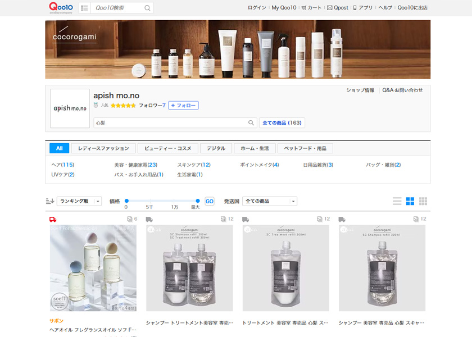
Task: Open the シャンプー トリートメント美容室 product title
Action: pyautogui.click(x=190, y=323)
